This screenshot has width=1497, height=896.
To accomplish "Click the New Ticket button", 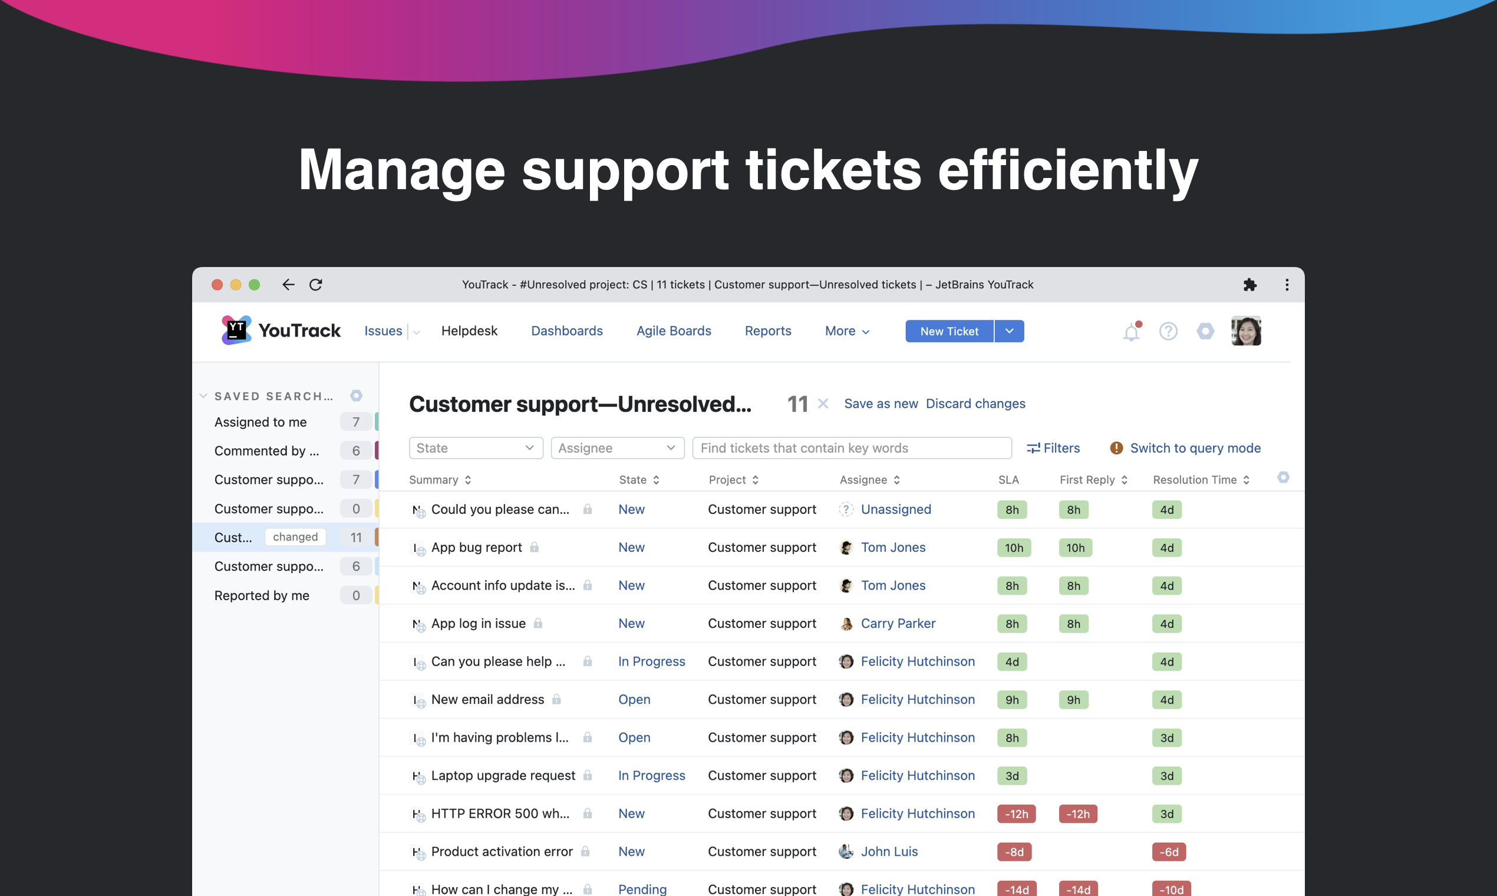I will coord(949,331).
